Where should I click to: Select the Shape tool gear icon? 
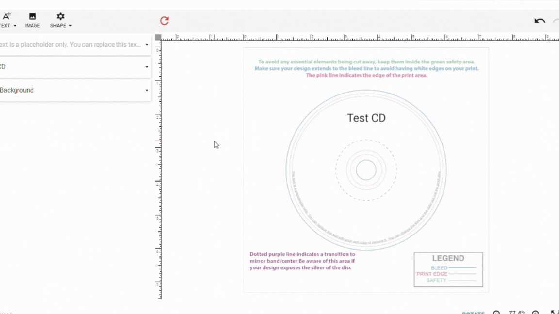pyautogui.click(x=61, y=16)
